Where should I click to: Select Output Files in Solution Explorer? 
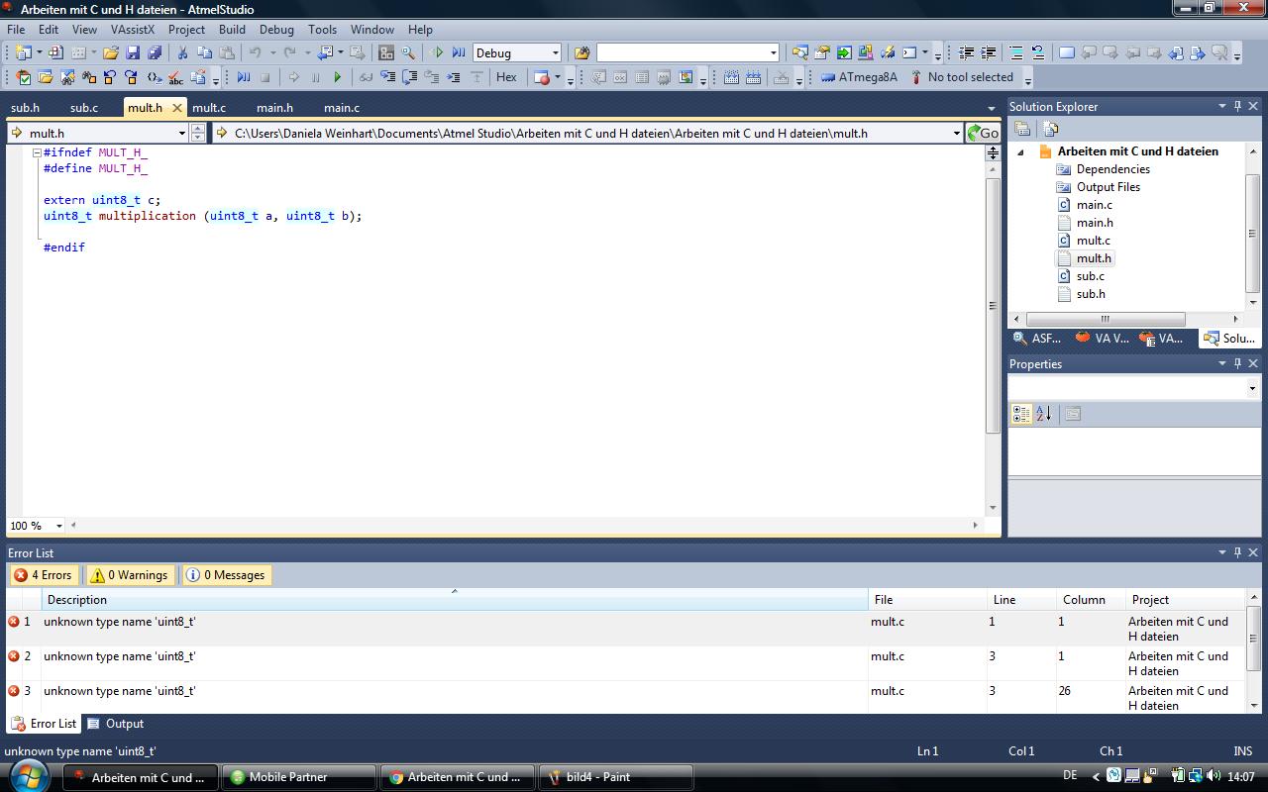tap(1108, 187)
